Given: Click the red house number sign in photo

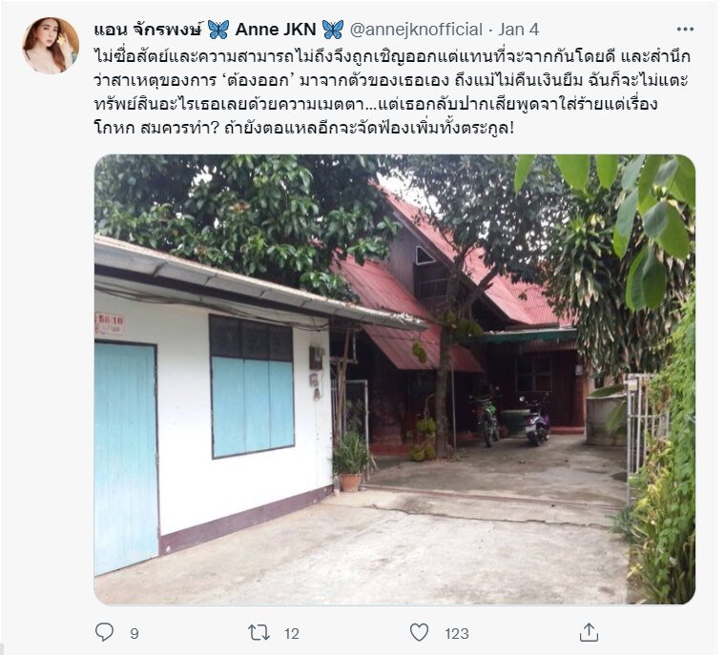Looking at the screenshot, I should coord(110,323).
